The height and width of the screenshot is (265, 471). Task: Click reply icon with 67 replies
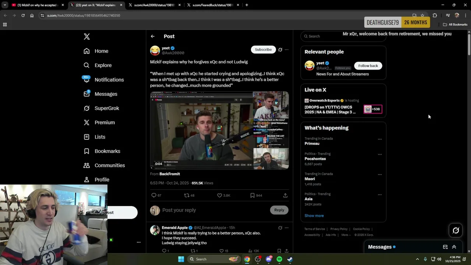coord(156,195)
